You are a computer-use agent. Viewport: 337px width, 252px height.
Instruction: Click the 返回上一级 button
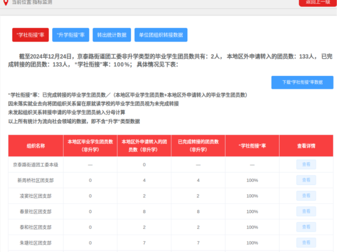(x=318, y=2)
